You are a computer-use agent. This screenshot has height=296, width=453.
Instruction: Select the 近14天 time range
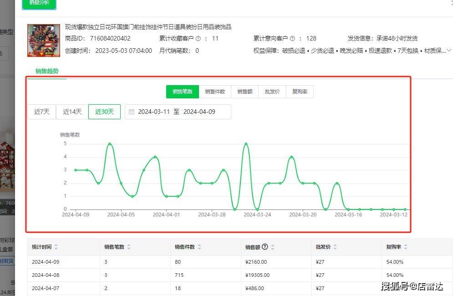click(x=72, y=112)
